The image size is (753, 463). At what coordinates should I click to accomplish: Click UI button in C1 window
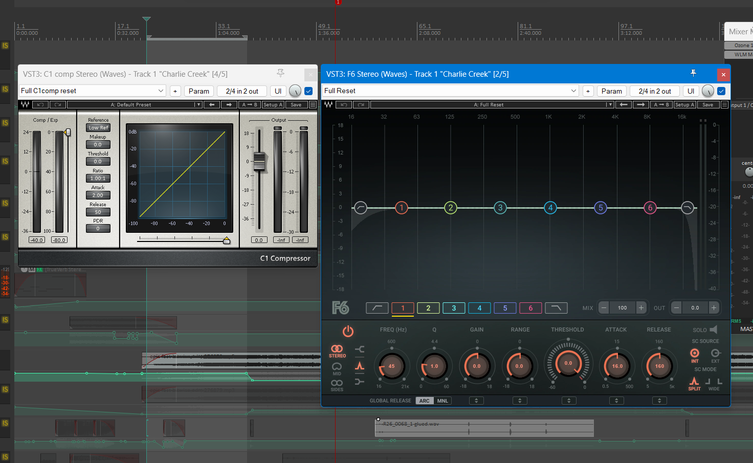tap(278, 91)
